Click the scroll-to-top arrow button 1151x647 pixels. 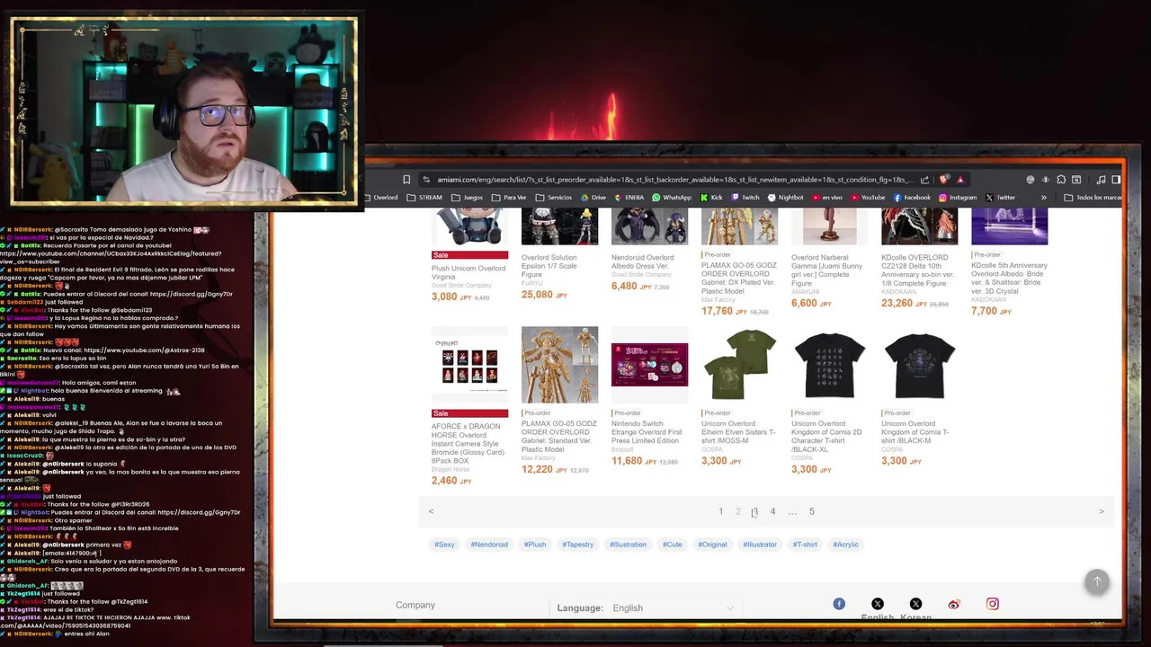1097,581
